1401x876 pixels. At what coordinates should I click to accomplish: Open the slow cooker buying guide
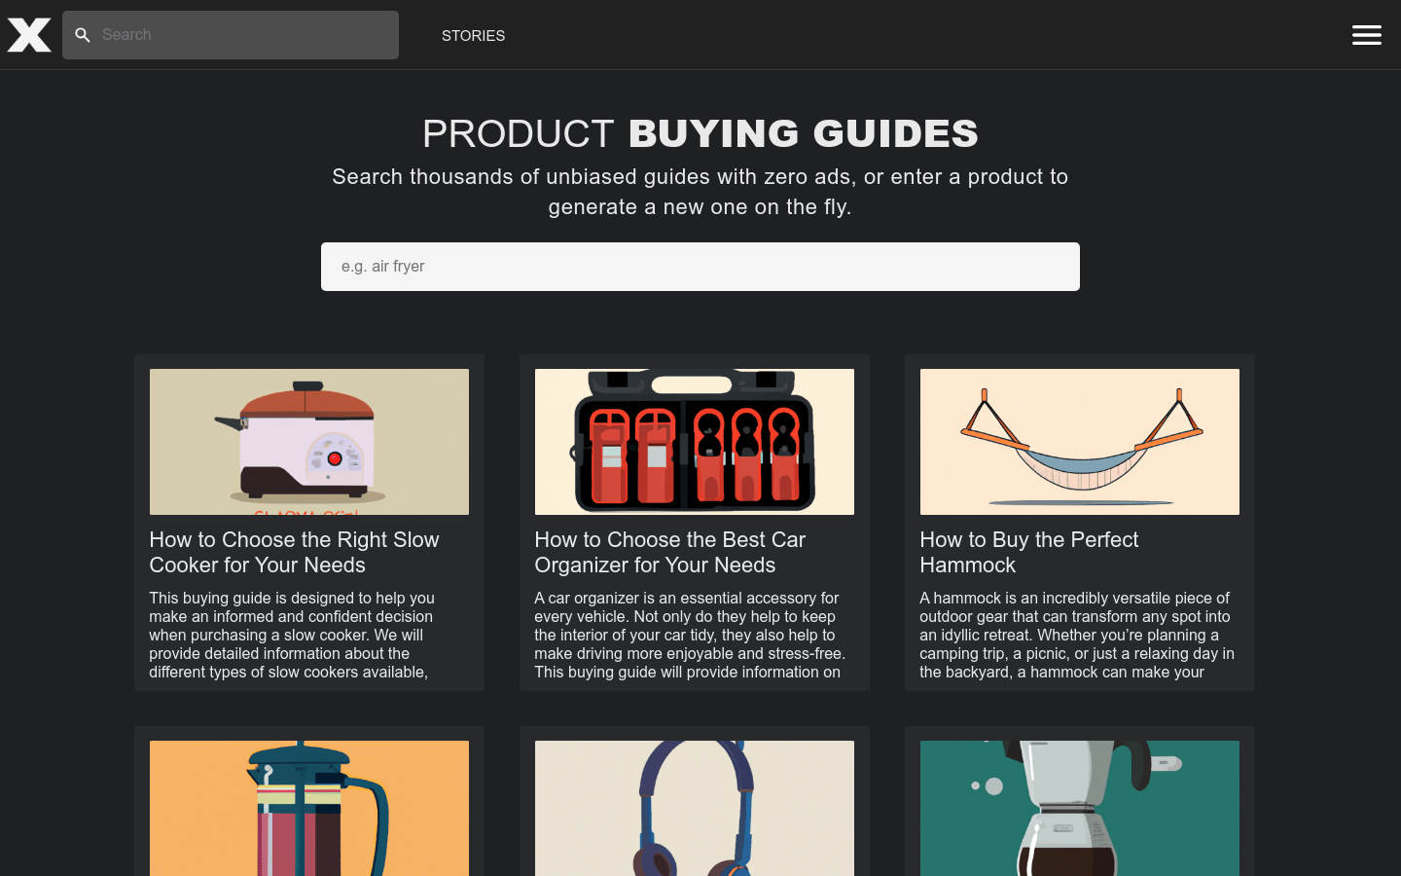[294, 552]
